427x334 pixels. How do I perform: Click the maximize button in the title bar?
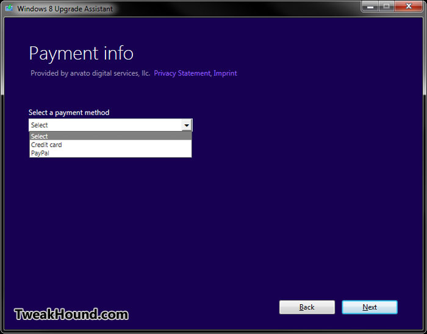[386, 6]
